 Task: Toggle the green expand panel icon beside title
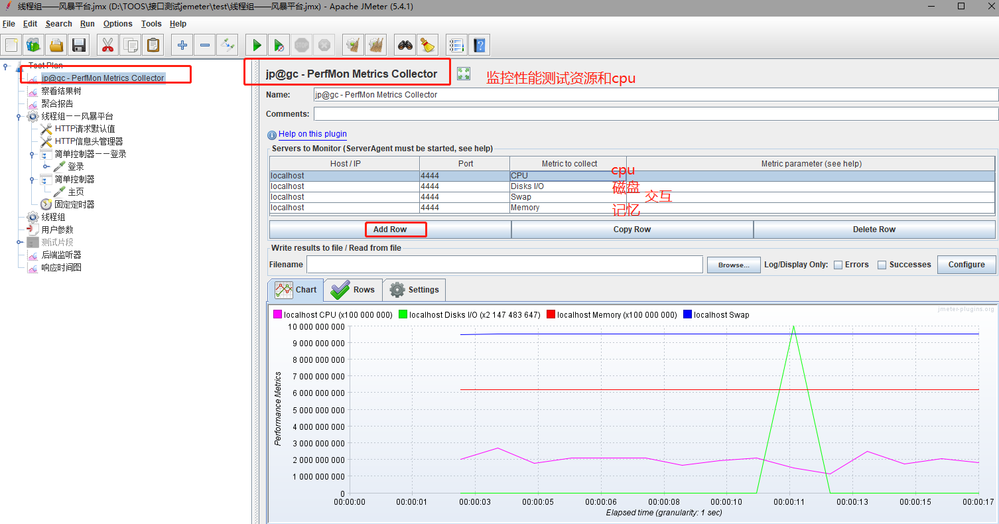click(464, 74)
